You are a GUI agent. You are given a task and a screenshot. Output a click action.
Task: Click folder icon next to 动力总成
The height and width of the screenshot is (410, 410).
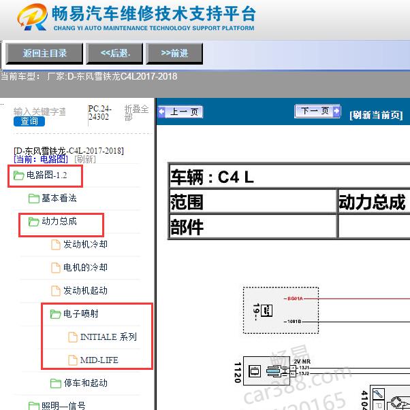(34, 222)
